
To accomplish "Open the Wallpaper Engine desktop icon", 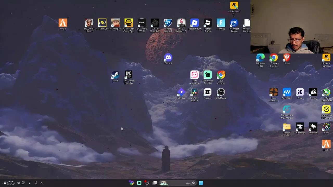I will (234, 25).
